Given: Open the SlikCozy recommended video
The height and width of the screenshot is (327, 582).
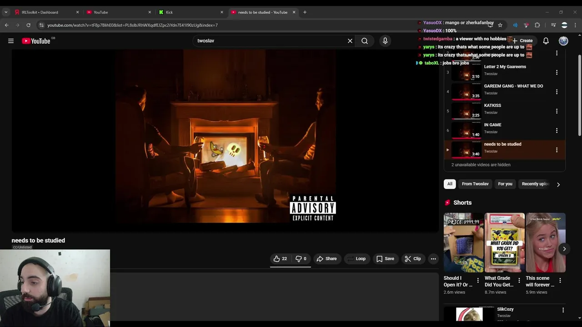Looking at the screenshot, I should point(505,309).
